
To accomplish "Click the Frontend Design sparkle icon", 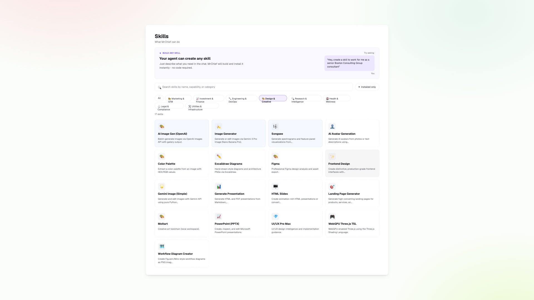I will pyautogui.click(x=332, y=157).
